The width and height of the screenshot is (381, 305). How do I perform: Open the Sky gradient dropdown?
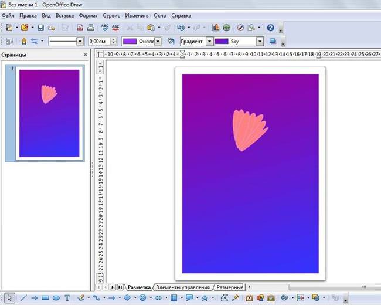click(x=260, y=41)
